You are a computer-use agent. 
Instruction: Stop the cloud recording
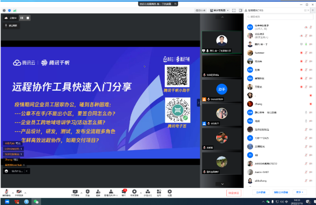click(x=28, y=18)
